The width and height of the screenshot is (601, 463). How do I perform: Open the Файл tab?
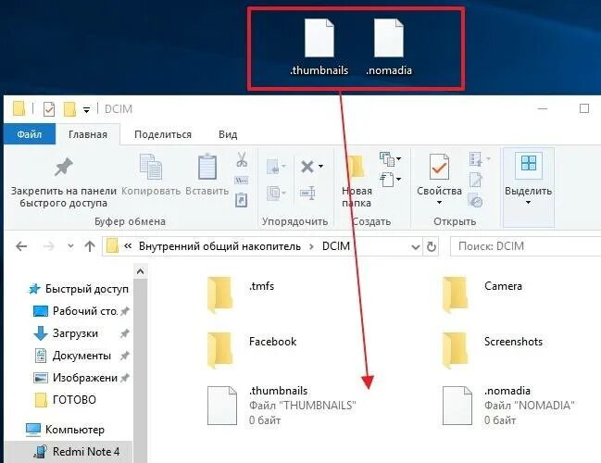30,134
